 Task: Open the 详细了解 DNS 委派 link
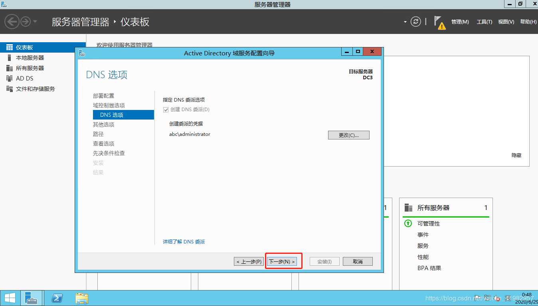184,242
